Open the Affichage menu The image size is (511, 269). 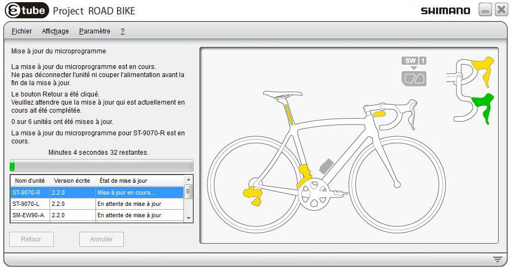tap(55, 31)
